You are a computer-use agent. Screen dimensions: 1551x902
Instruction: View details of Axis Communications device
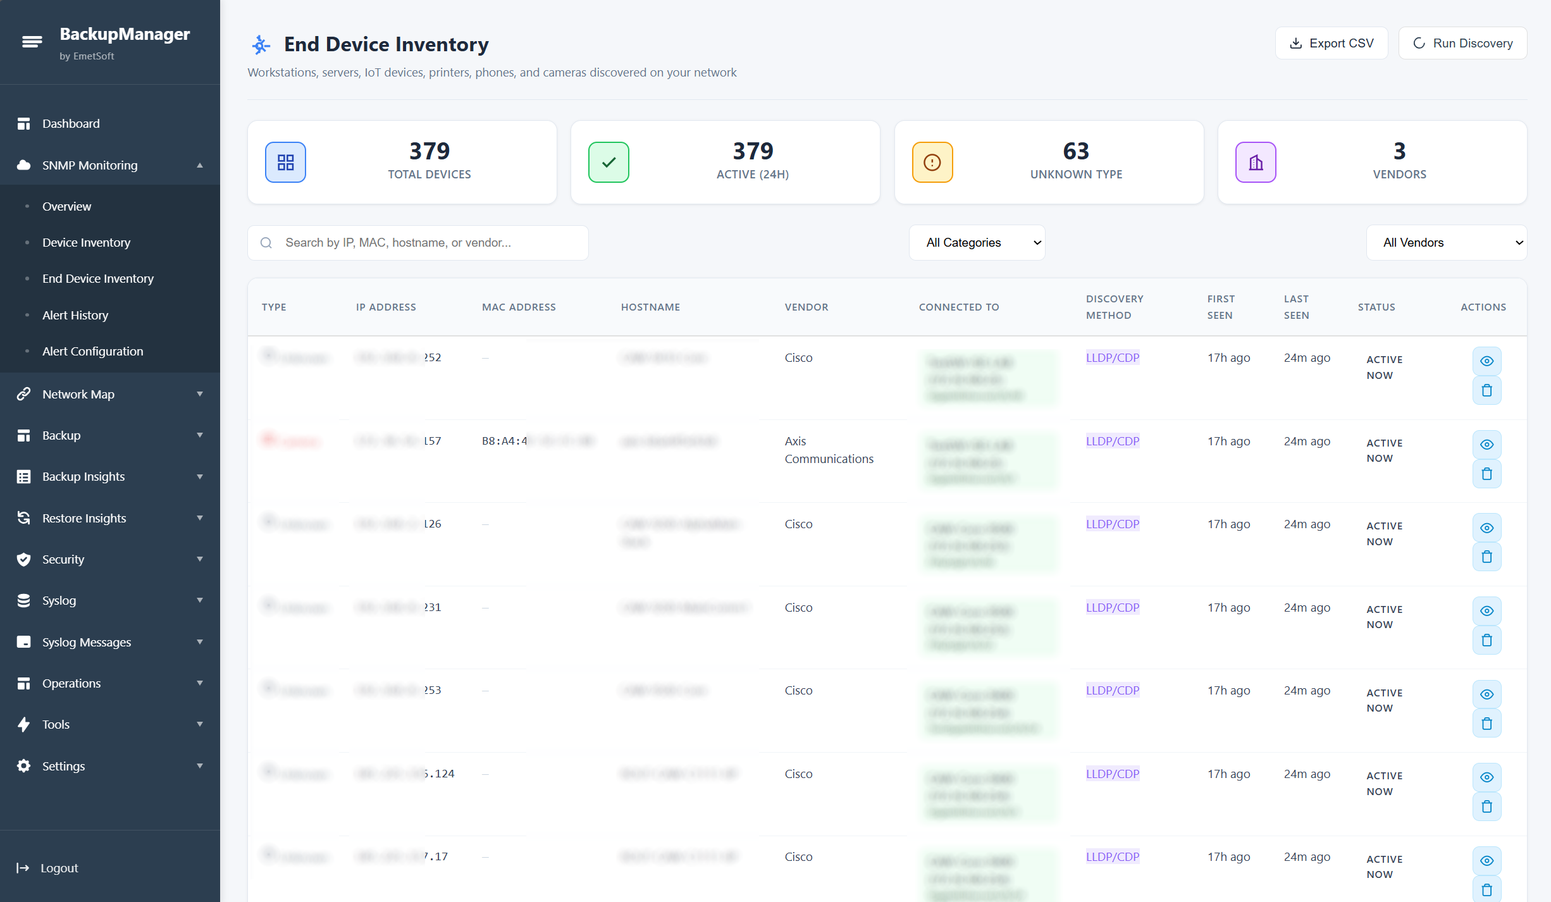pos(1486,445)
